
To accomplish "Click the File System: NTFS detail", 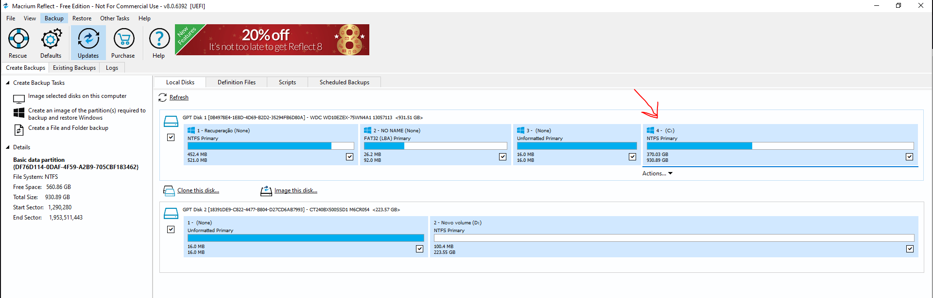I will pyautogui.click(x=35, y=177).
